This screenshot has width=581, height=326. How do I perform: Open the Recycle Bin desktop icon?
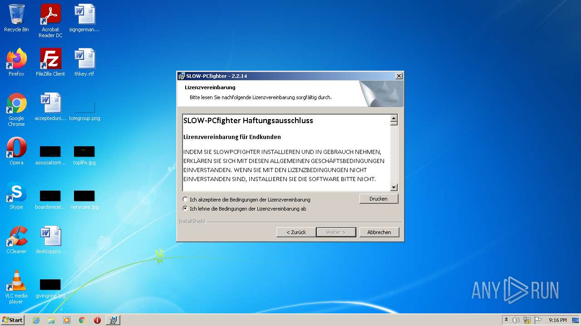16,18
